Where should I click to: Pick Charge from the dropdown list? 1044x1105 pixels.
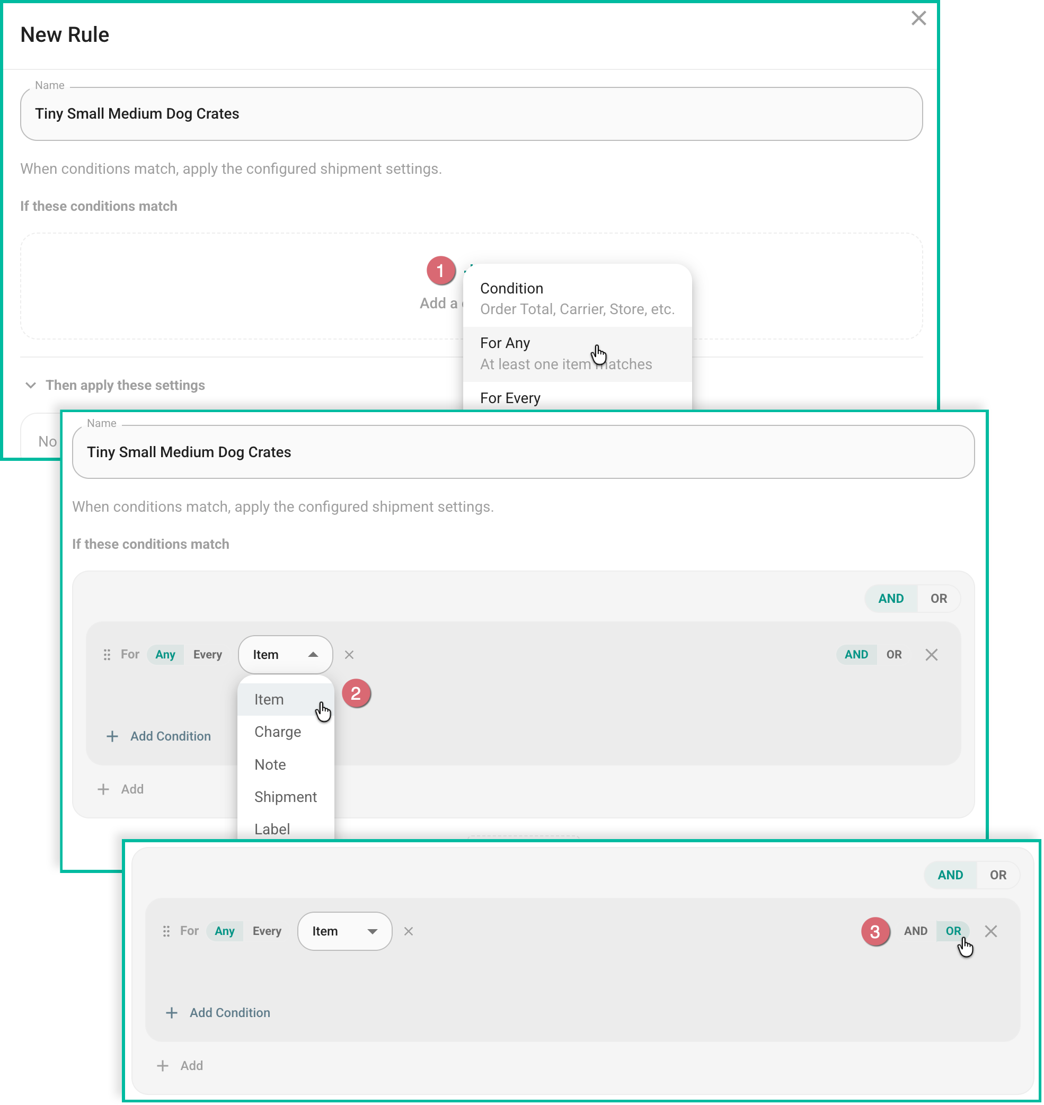(286, 733)
